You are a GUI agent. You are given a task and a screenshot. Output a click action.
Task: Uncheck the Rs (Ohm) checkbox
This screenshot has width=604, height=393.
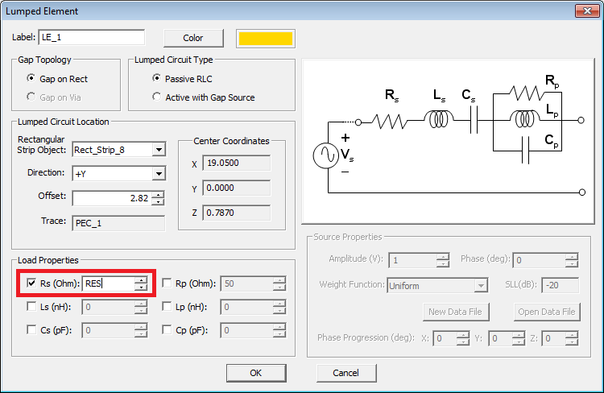point(31,283)
